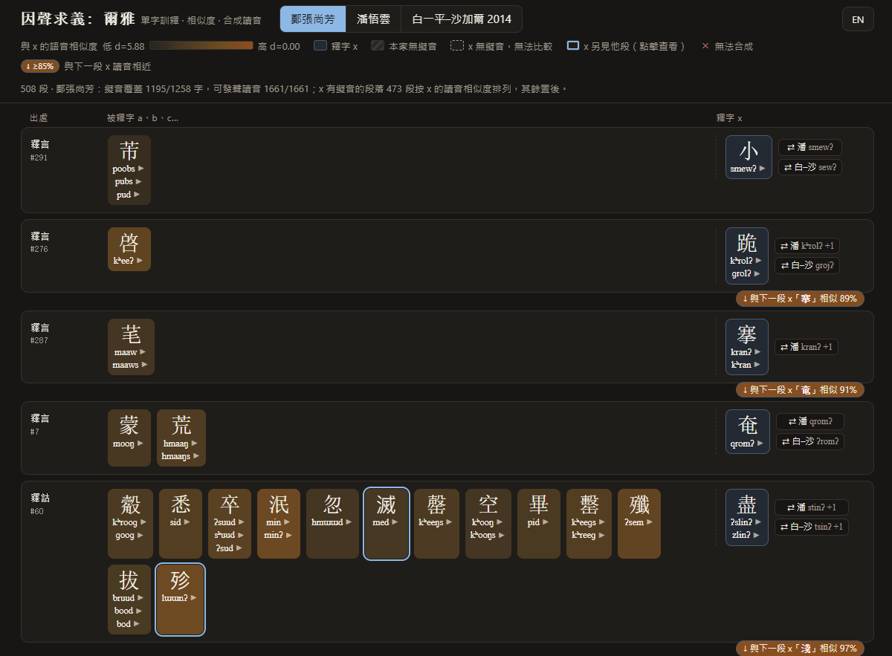892x656 pixels.
Task: Swap 小 to 白–沙 sewʔ reading
Action: 810,167
